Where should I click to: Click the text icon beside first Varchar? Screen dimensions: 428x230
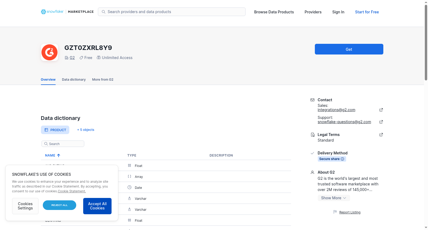(x=129, y=198)
